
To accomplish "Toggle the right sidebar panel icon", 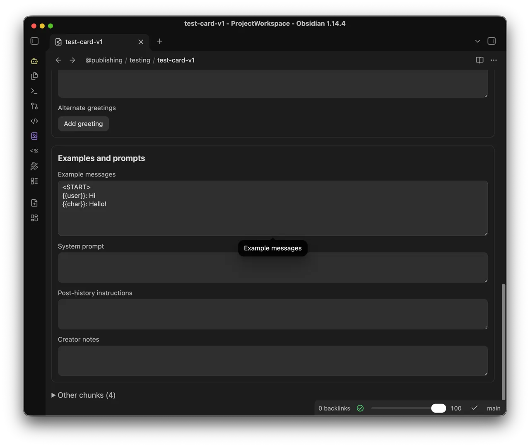I will [x=491, y=41].
